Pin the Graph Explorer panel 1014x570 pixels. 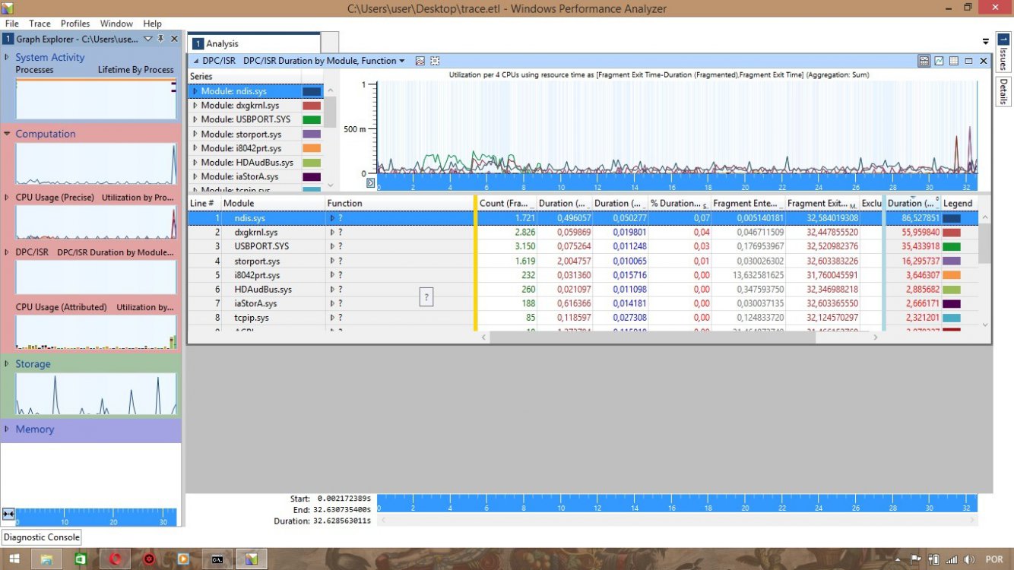[x=161, y=39]
